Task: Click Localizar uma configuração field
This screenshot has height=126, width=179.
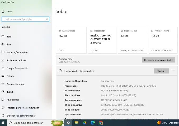Action: (25, 19)
